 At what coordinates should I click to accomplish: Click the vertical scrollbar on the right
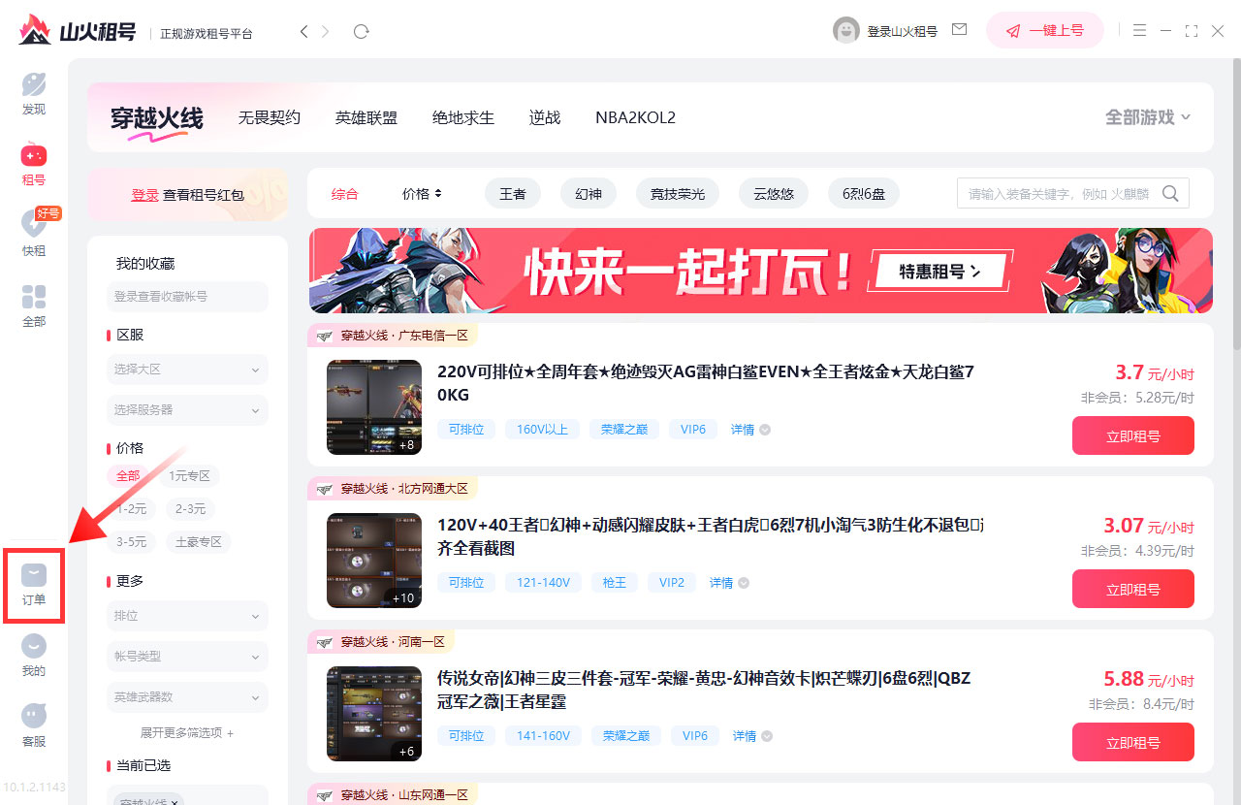point(1236,204)
